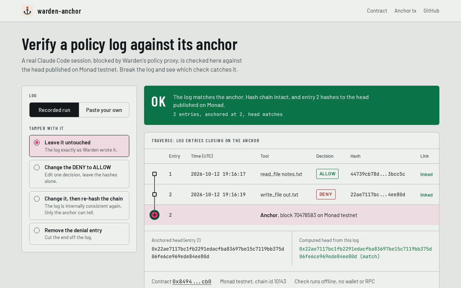Switch to the Recorded run tab

point(54,110)
